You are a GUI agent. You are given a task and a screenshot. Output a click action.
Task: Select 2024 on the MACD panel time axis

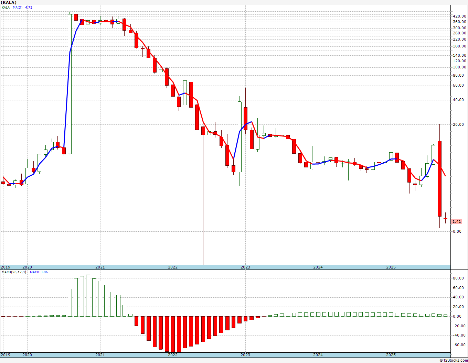click(318, 355)
